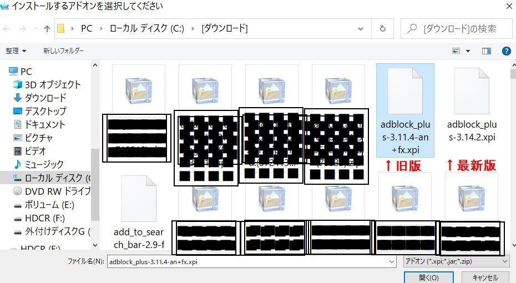Screen dimensions: 516x283
Task: Click the DVD RW disc icon
Action: point(17,191)
